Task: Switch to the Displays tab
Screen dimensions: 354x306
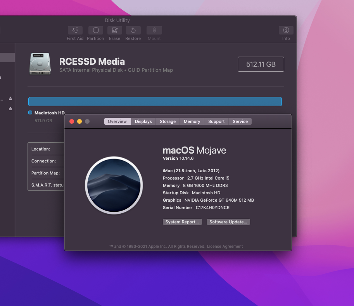Action: [143, 121]
